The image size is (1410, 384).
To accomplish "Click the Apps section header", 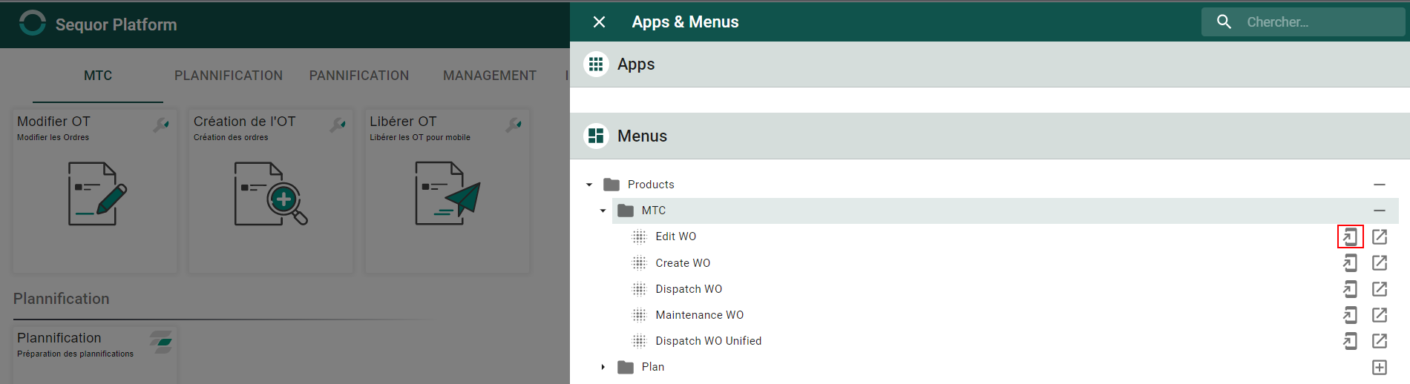I will point(990,64).
